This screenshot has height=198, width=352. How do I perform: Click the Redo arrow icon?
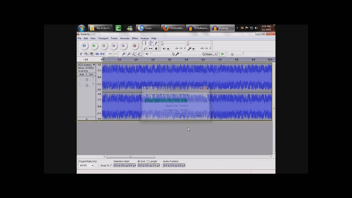click(x=116, y=54)
